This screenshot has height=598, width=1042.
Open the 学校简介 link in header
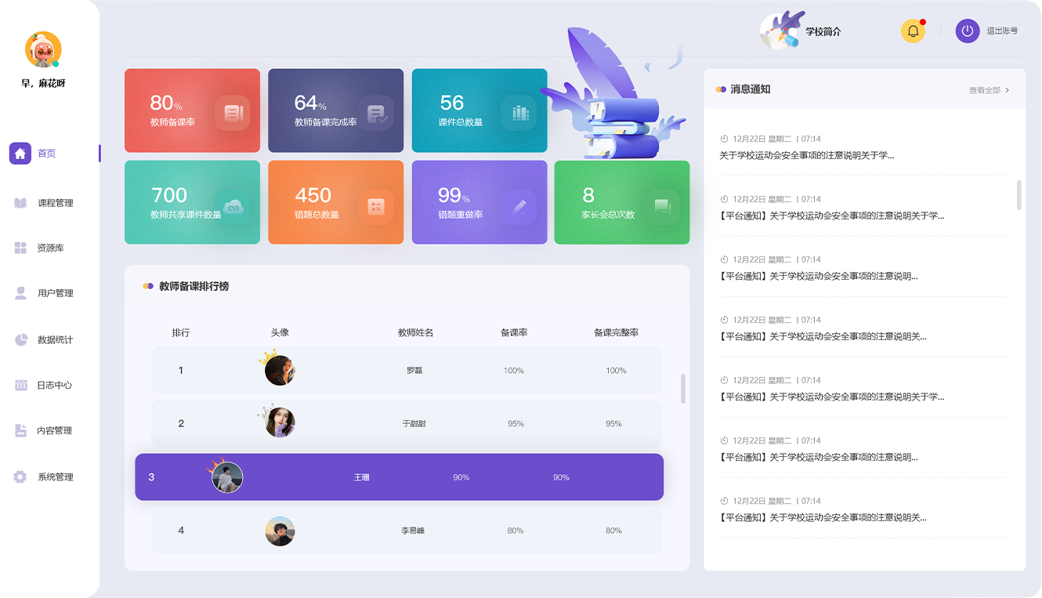coord(823,32)
